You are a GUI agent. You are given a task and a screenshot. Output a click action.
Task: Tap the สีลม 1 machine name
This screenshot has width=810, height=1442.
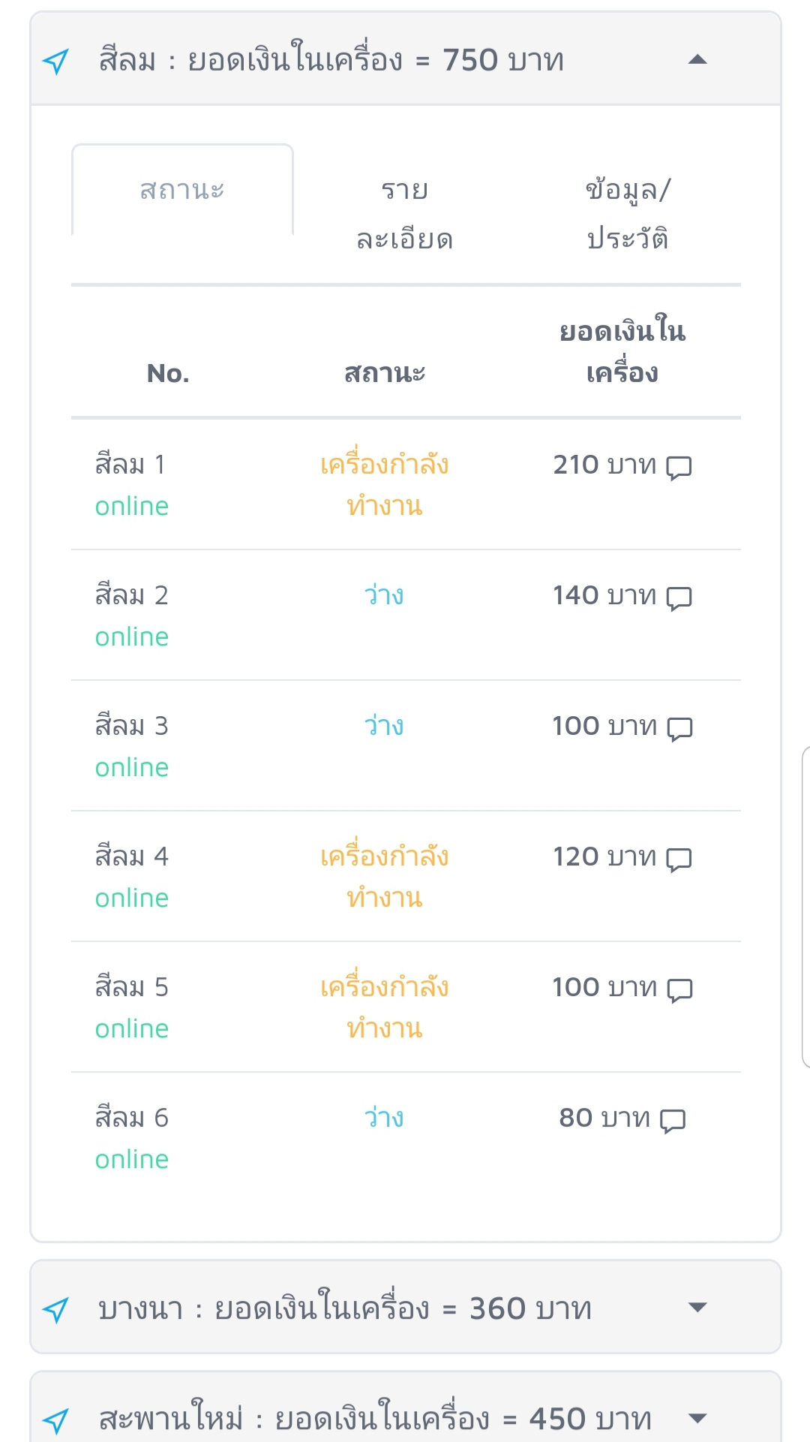click(x=130, y=465)
